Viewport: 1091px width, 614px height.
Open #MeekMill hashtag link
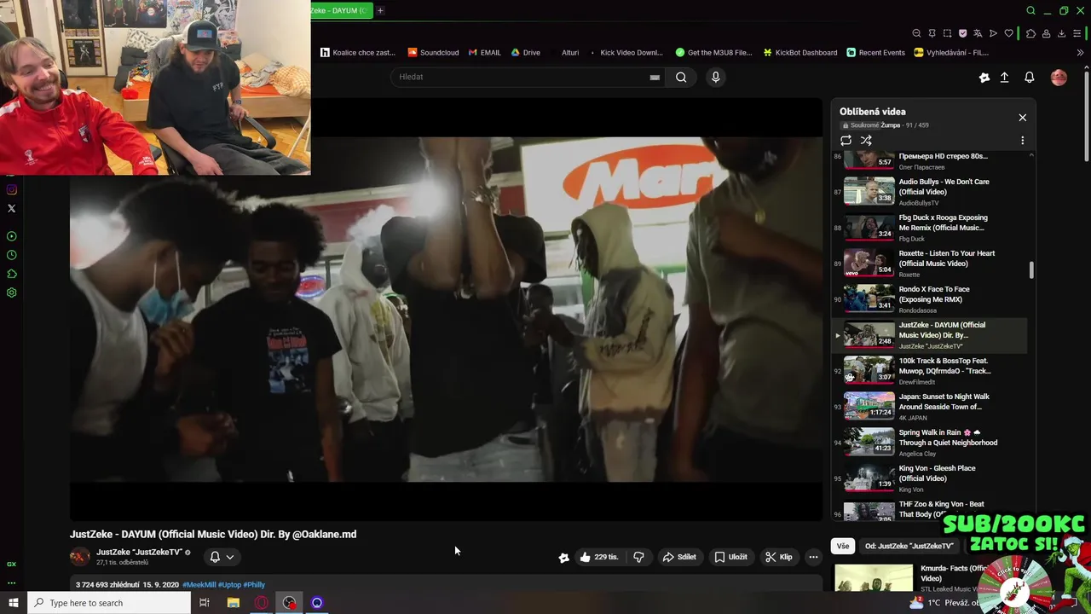(199, 585)
